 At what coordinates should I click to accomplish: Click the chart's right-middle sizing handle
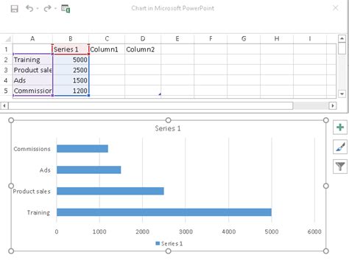(x=326, y=186)
